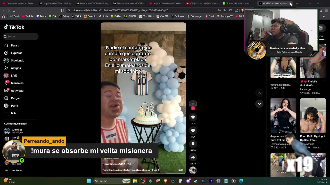The height and width of the screenshot is (185, 330).
Task: Switch to La Gata bajo la Lluvia tab
Action: 202,3
